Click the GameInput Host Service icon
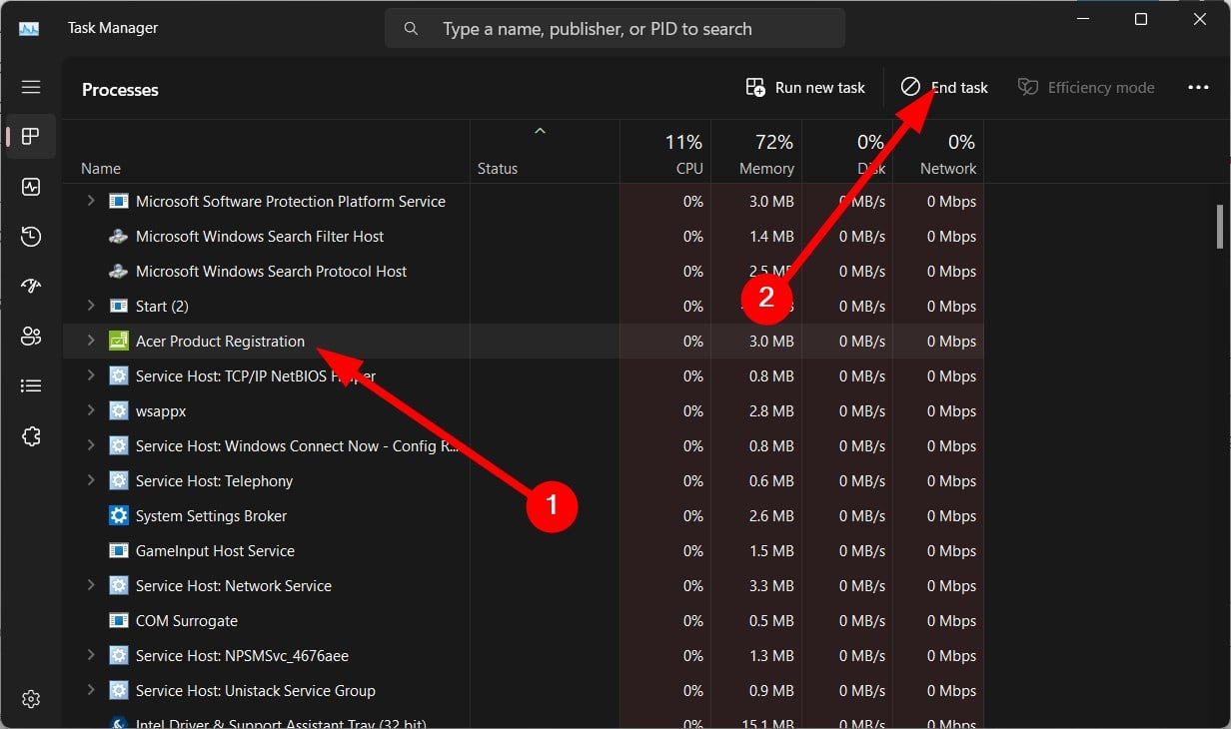This screenshot has height=729, width=1231. pos(119,551)
